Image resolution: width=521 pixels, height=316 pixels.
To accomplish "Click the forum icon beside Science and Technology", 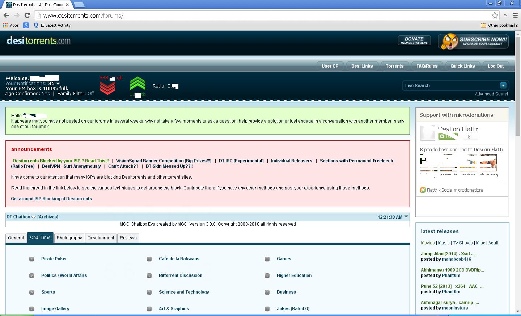I will [x=149, y=292].
